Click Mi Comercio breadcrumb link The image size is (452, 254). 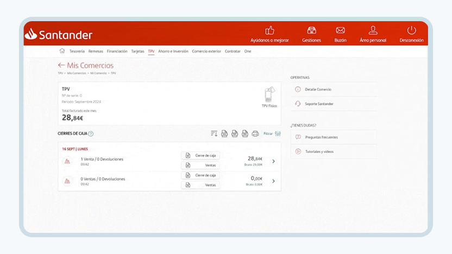point(98,73)
